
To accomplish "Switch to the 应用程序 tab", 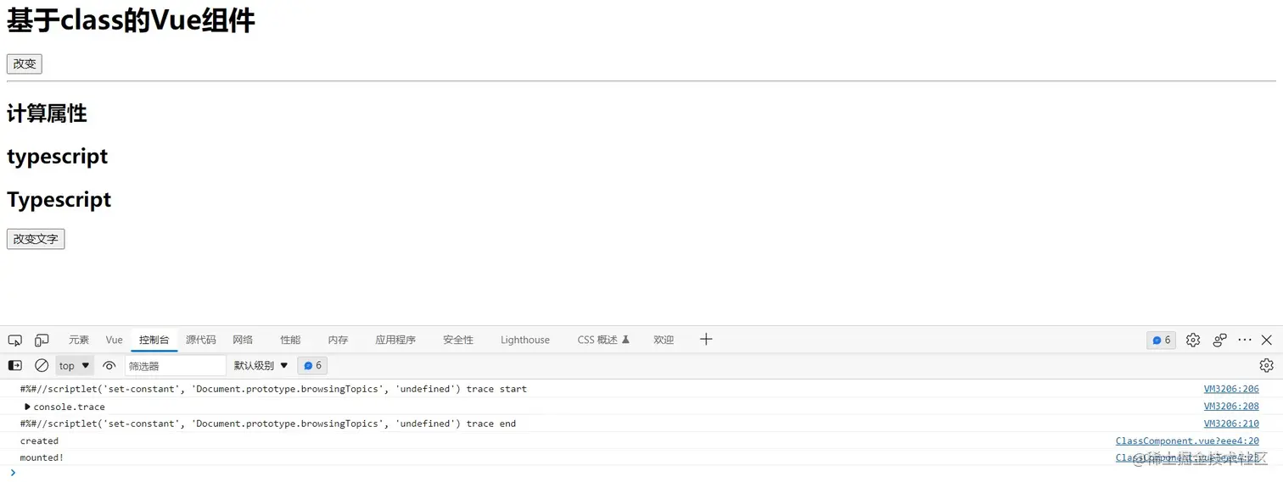I will tap(396, 340).
